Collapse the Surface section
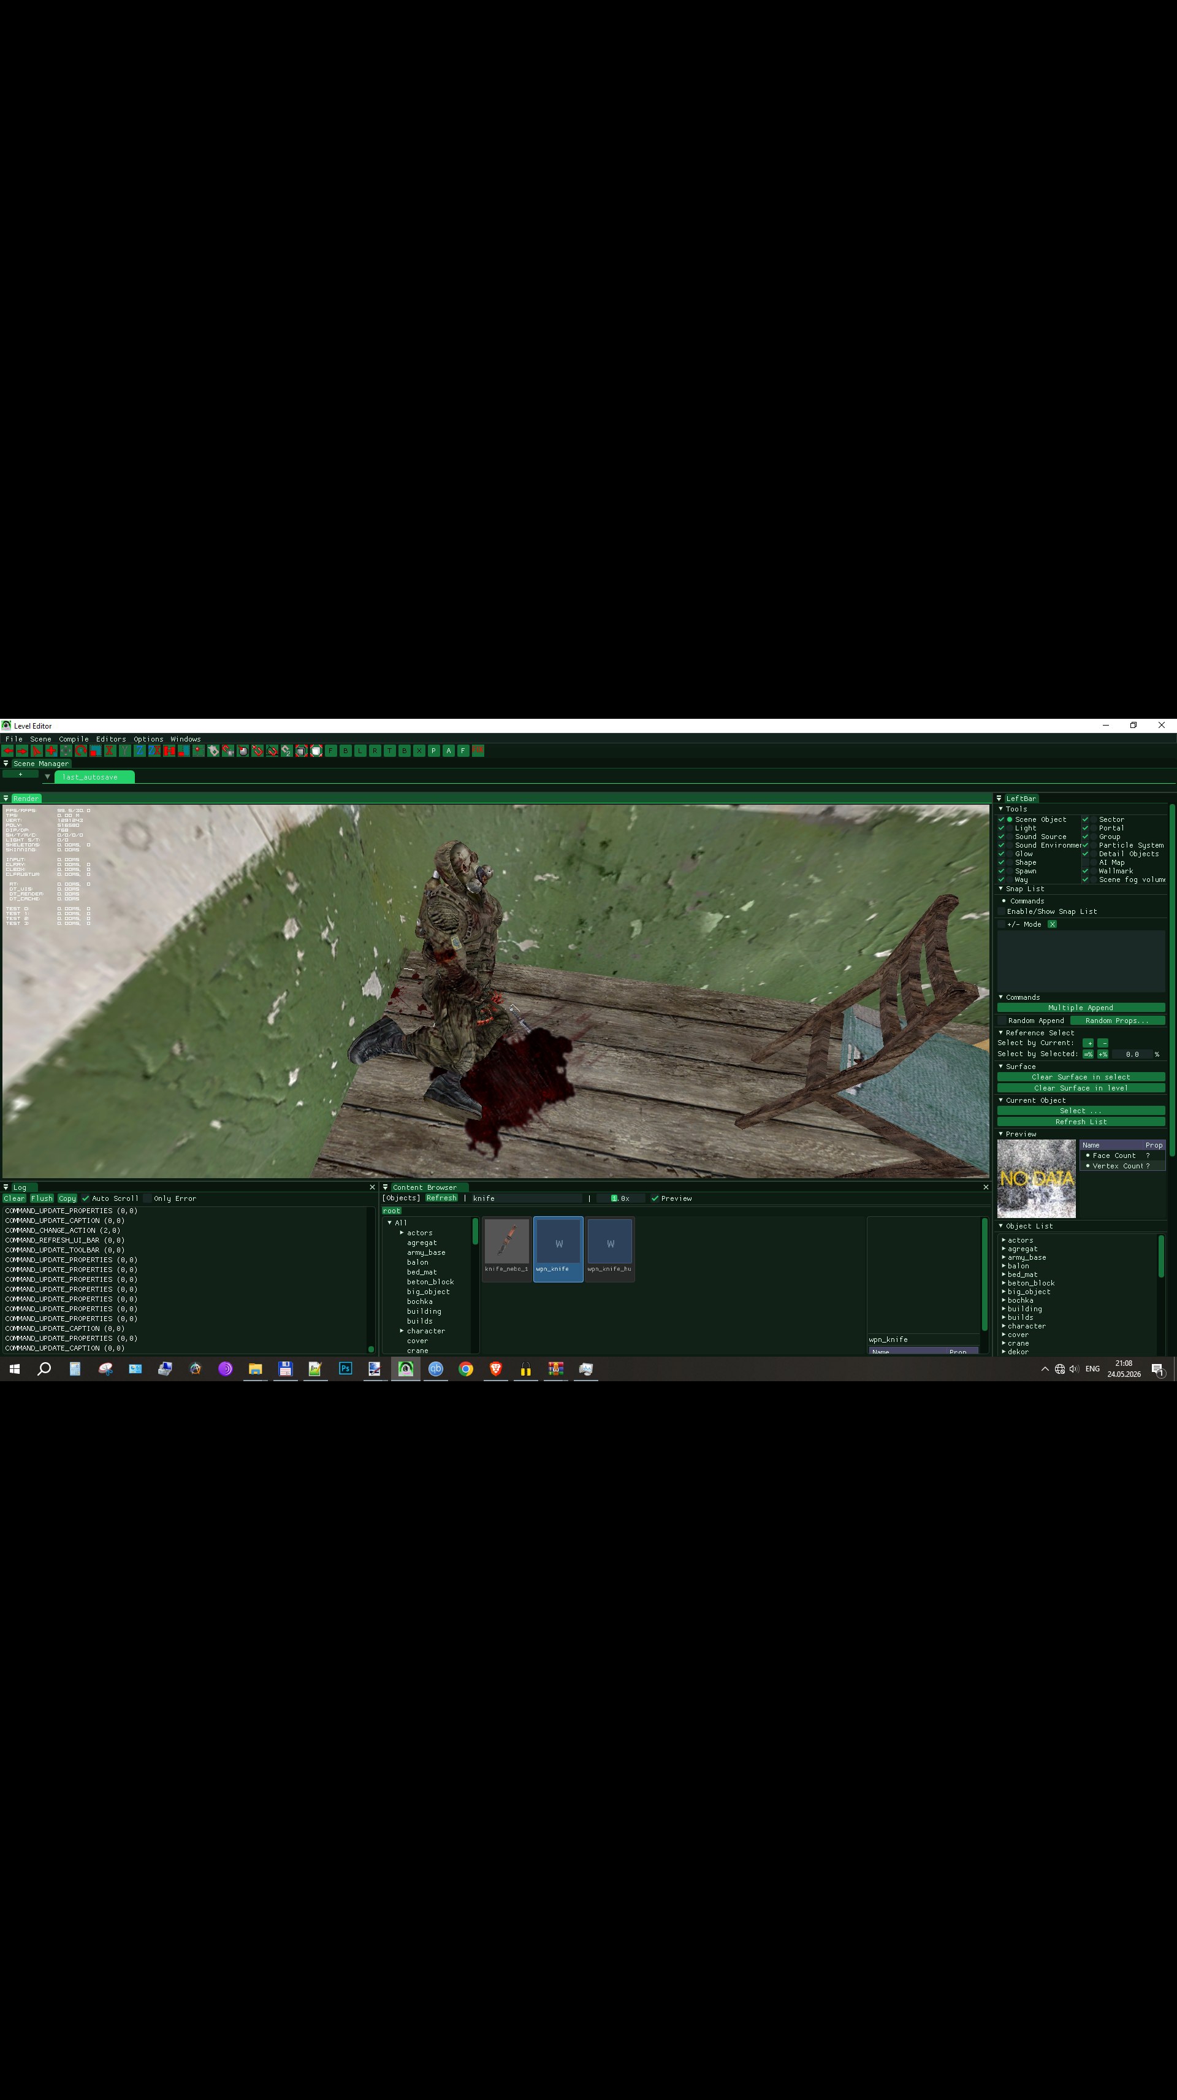Viewport: 1177px width, 2100px height. point(1001,1067)
